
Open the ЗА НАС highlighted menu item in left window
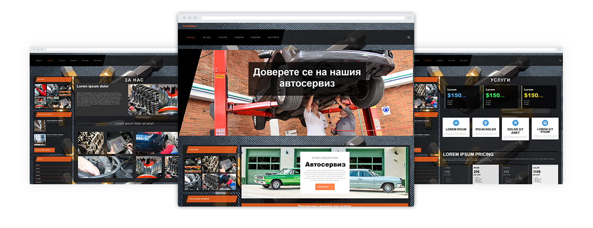coord(50,60)
